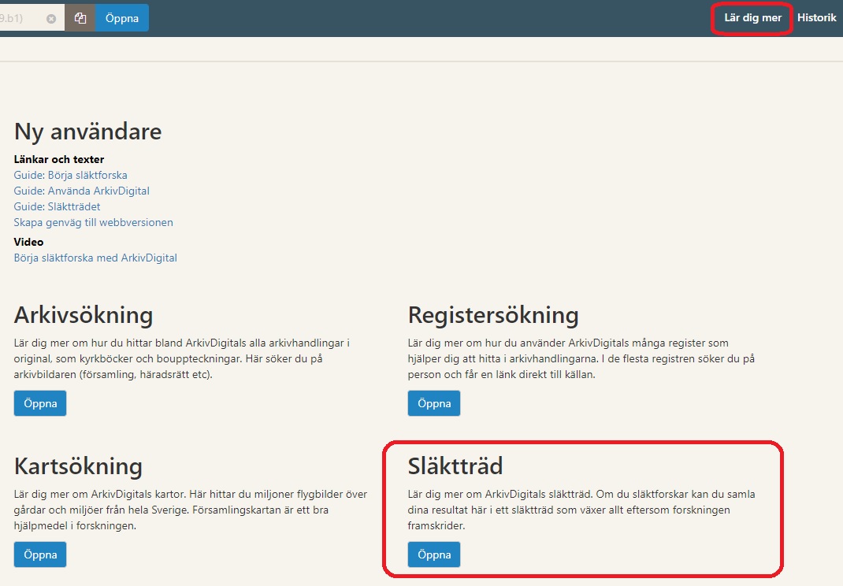843x586 pixels.
Task: Click the top bar Öppna button
Action: pos(122,18)
